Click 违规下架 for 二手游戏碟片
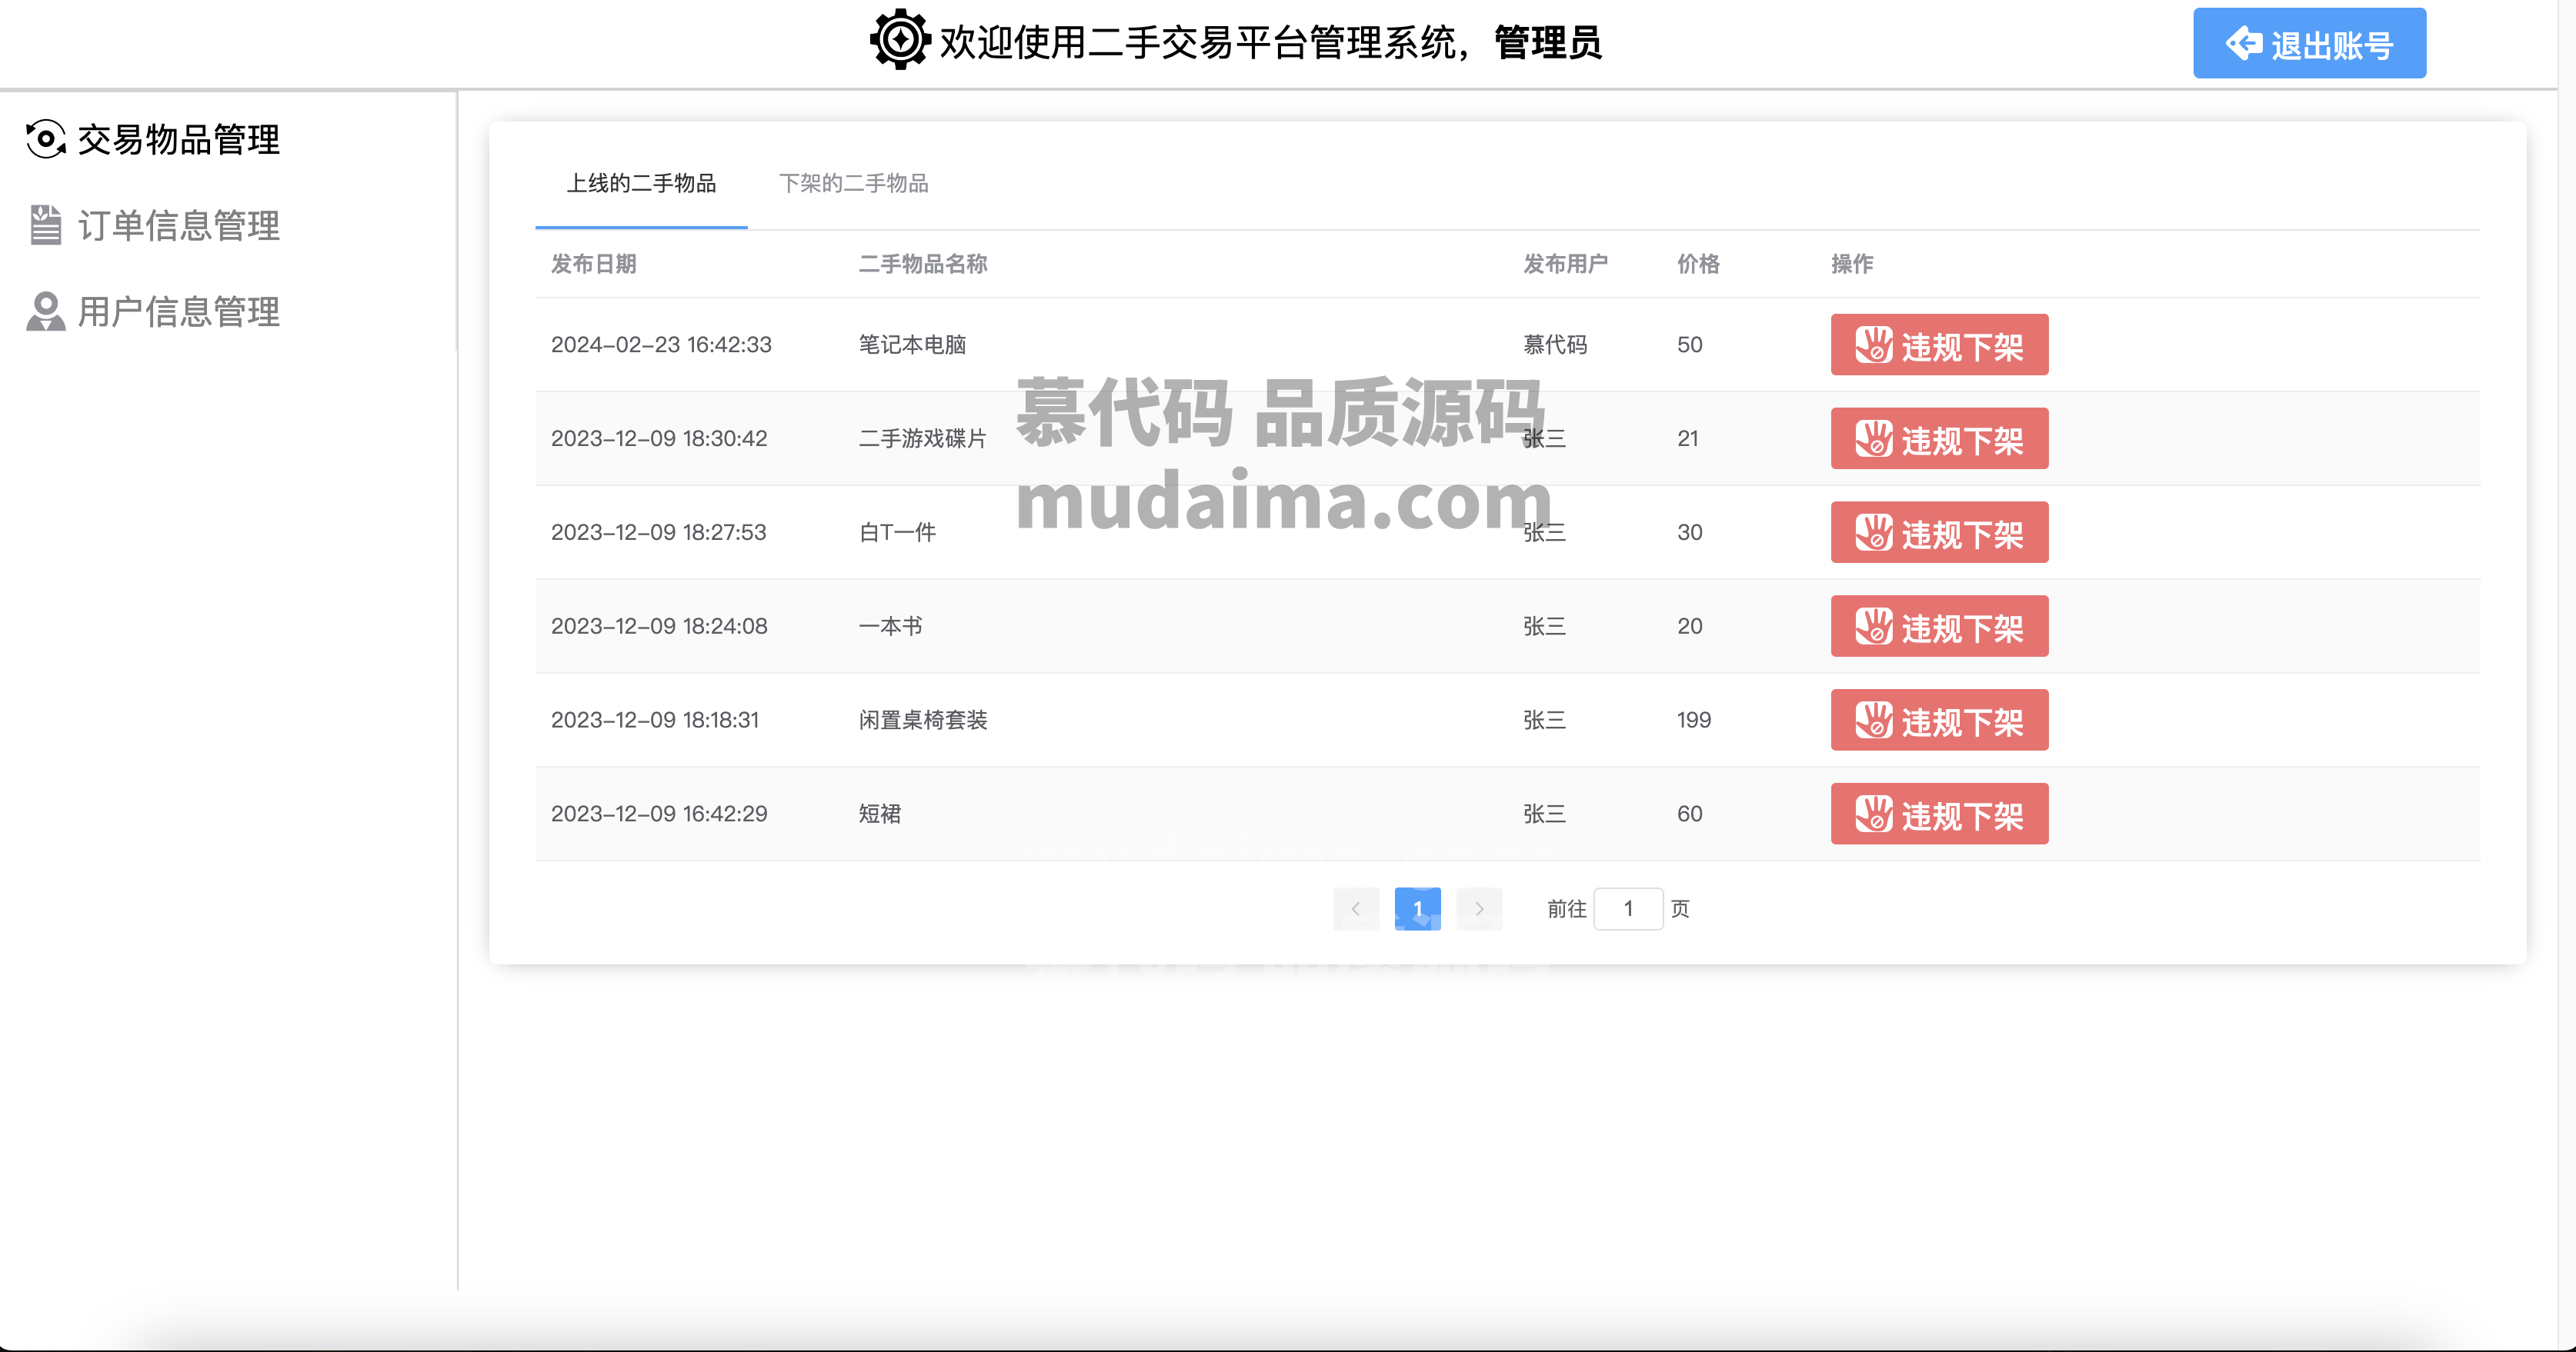The height and width of the screenshot is (1352, 2576). [x=1939, y=438]
